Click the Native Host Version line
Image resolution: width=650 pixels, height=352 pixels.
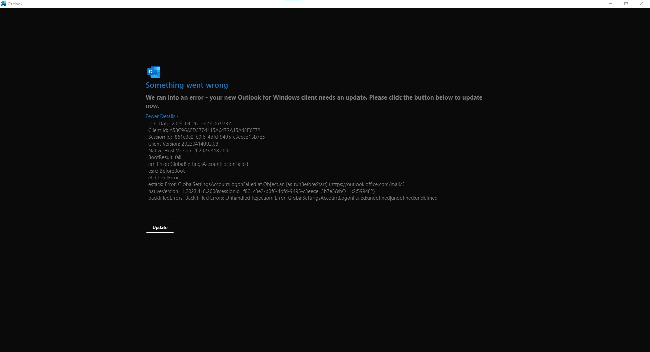(188, 151)
